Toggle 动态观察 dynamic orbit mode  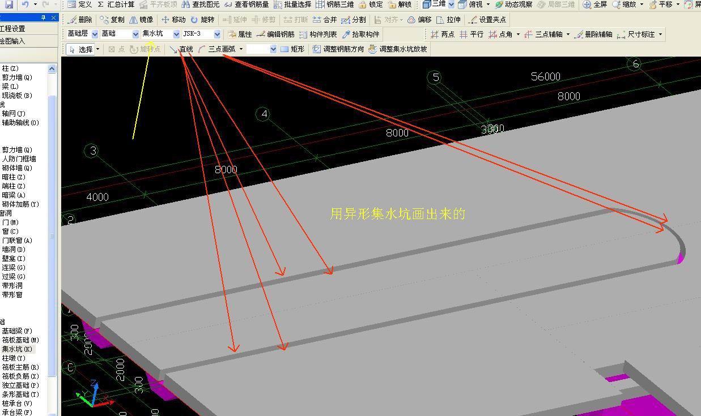512,4
